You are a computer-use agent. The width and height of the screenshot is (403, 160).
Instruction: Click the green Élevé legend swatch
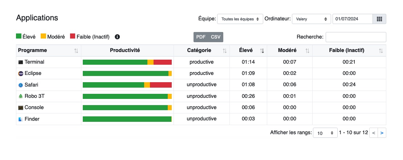coord(19,36)
